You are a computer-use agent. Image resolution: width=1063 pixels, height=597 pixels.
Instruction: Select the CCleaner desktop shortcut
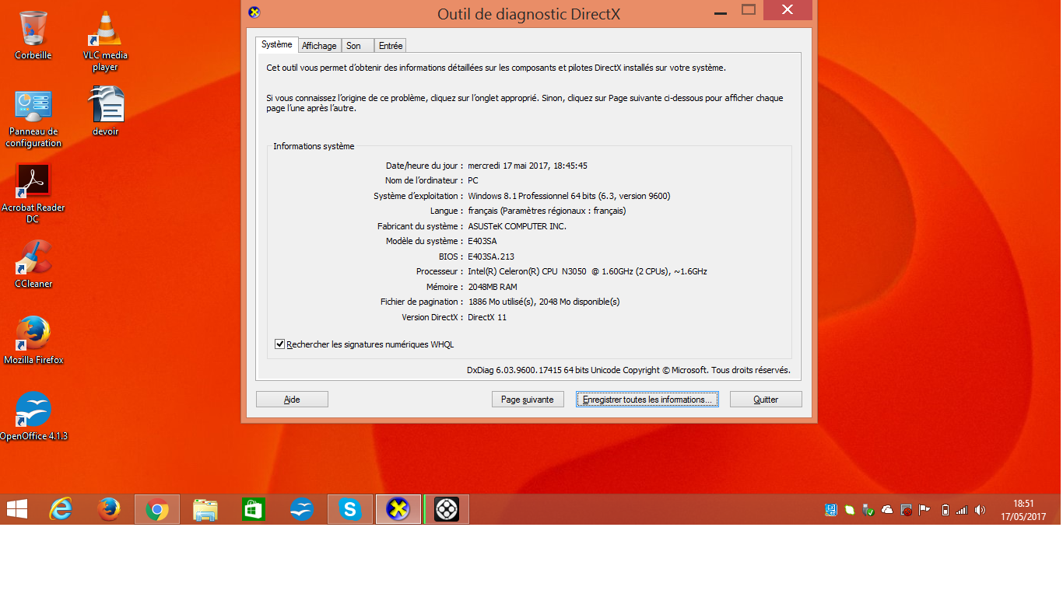(33, 264)
